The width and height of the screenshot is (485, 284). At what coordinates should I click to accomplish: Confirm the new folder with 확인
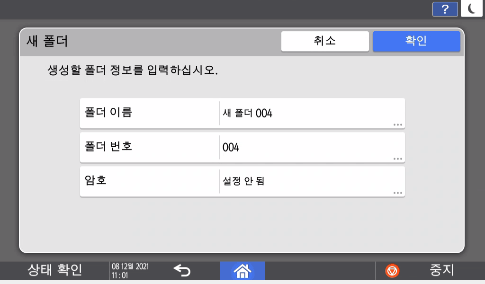(416, 41)
